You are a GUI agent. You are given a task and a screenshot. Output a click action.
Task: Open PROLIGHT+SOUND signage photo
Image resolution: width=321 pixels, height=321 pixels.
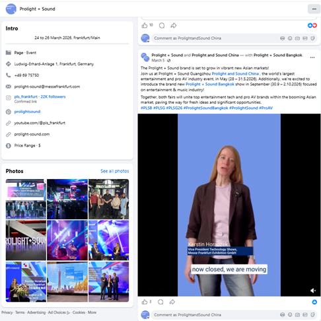tap(26, 240)
